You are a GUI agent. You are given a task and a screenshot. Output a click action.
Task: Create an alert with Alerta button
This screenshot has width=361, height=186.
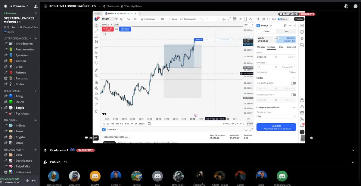coord(173,19)
